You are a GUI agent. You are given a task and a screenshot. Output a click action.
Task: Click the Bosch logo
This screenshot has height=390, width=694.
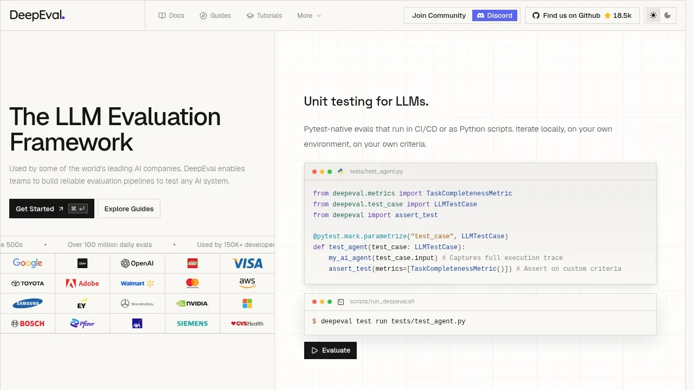28,323
